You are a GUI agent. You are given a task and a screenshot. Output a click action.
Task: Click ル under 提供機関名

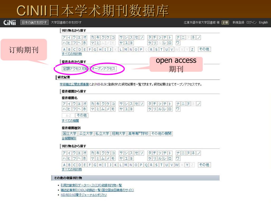[x=160, y=109]
